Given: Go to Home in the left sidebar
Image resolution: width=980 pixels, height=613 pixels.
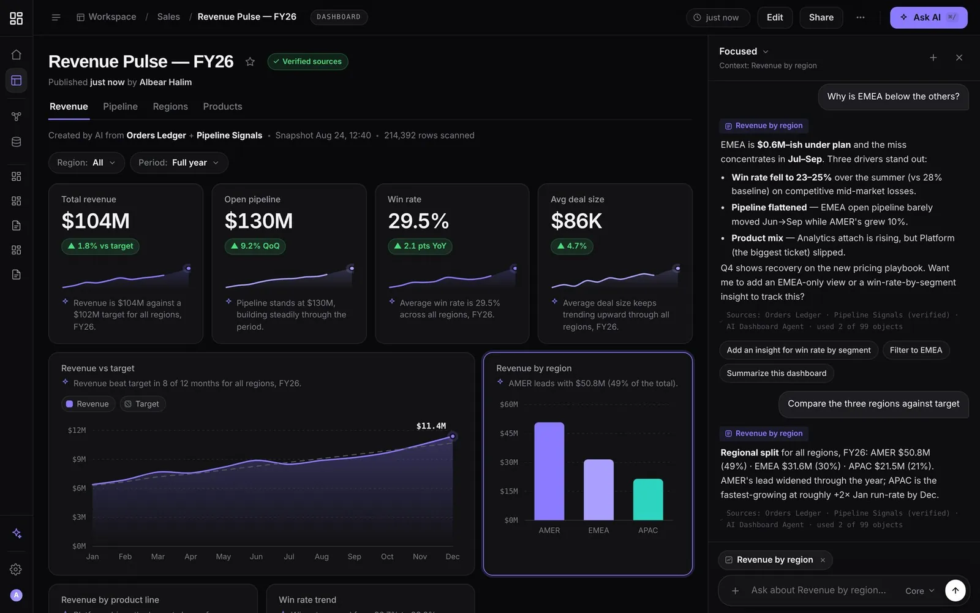Looking at the screenshot, I should coord(17,55).
